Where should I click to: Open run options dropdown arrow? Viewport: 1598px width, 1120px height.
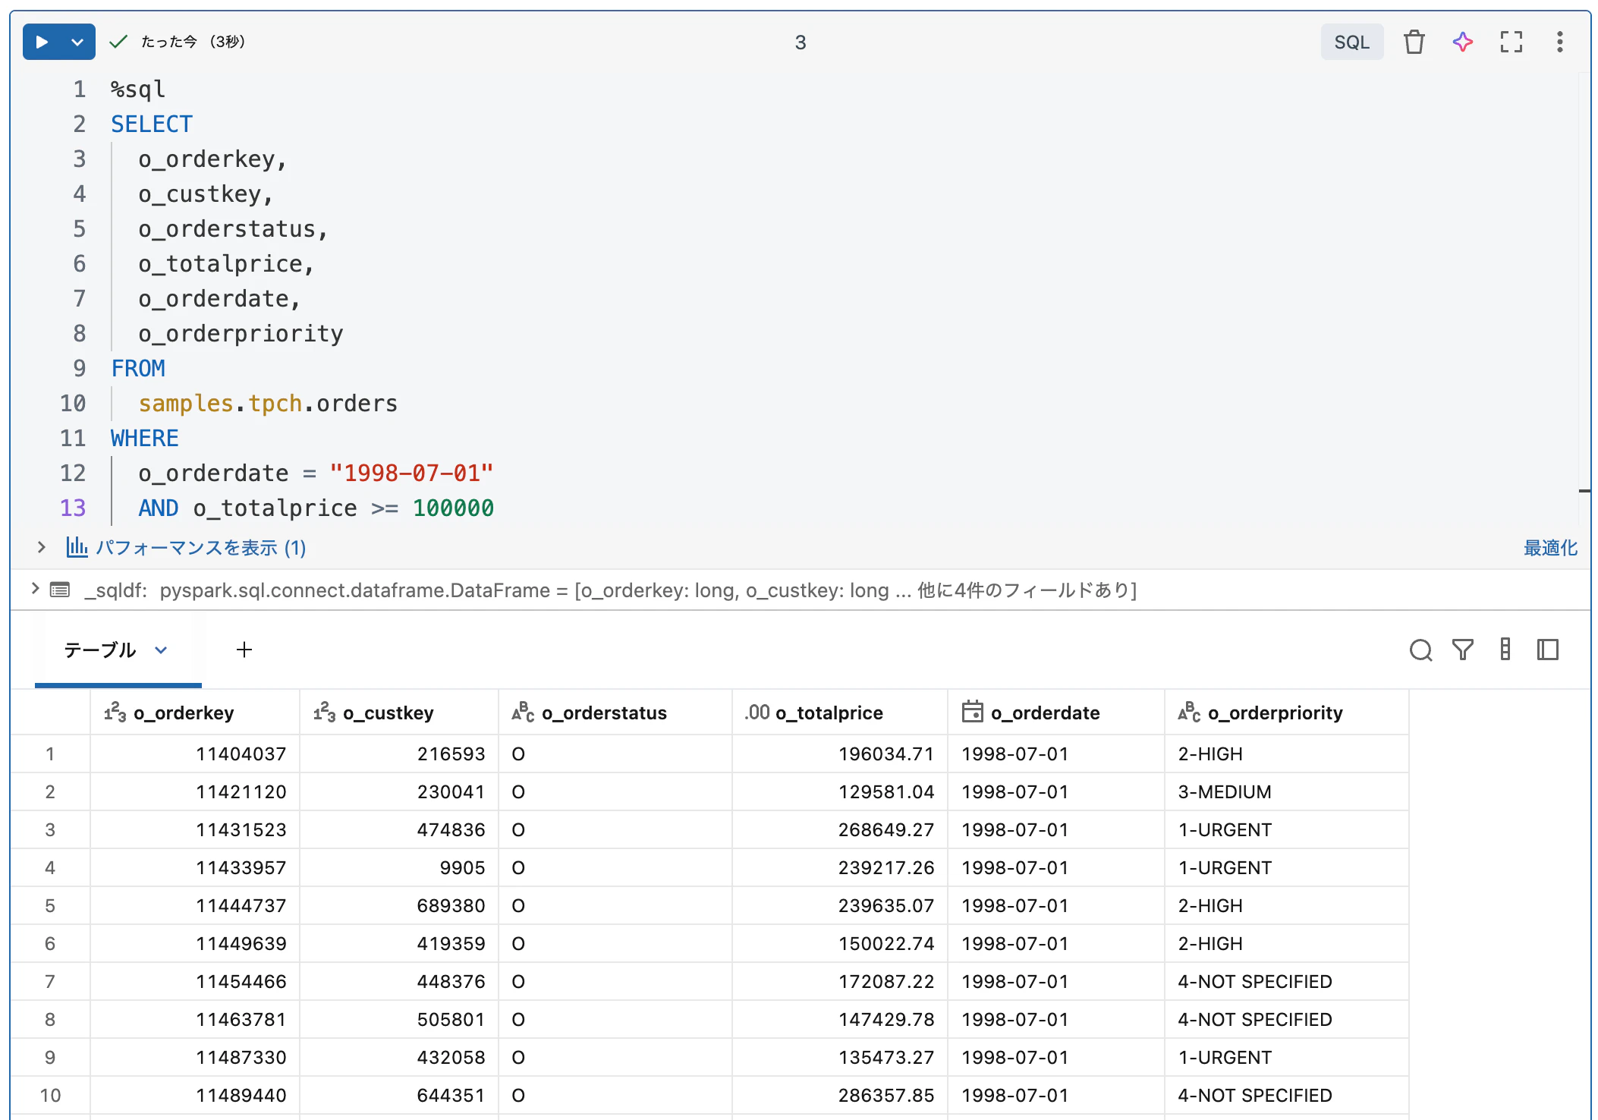pos(77,42)
